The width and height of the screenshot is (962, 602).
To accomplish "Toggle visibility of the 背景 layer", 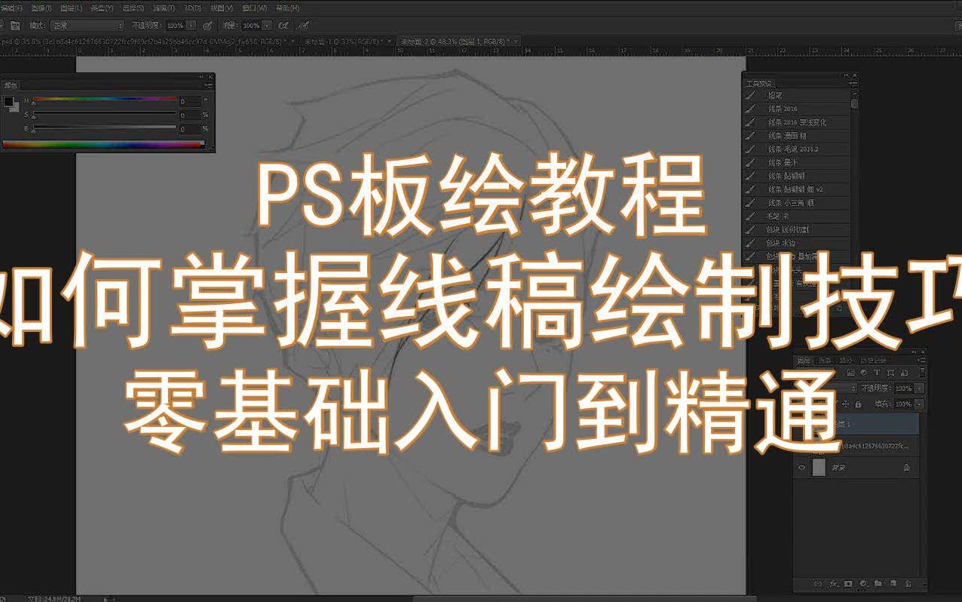I will 801,466.
